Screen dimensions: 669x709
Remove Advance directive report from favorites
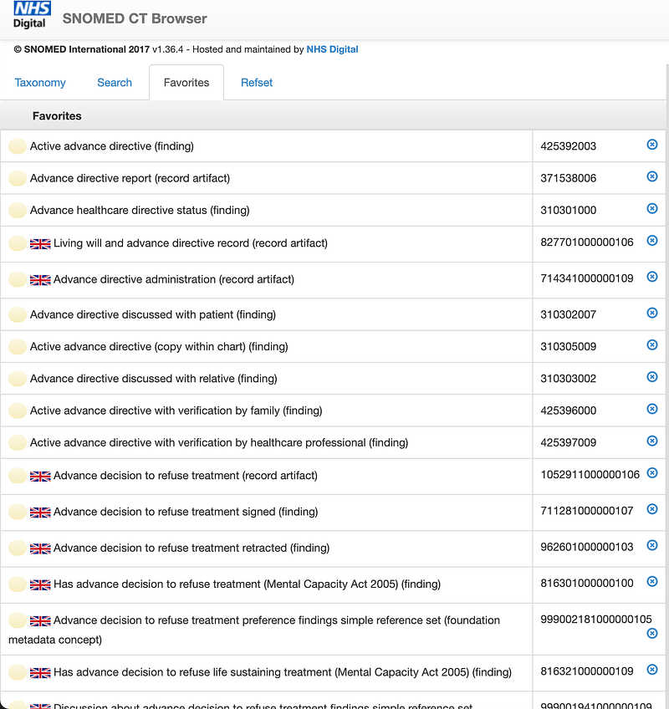[x=651, y=176]
